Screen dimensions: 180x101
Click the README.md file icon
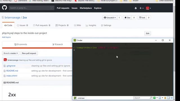pyautogui.click(x=4, y=71)
